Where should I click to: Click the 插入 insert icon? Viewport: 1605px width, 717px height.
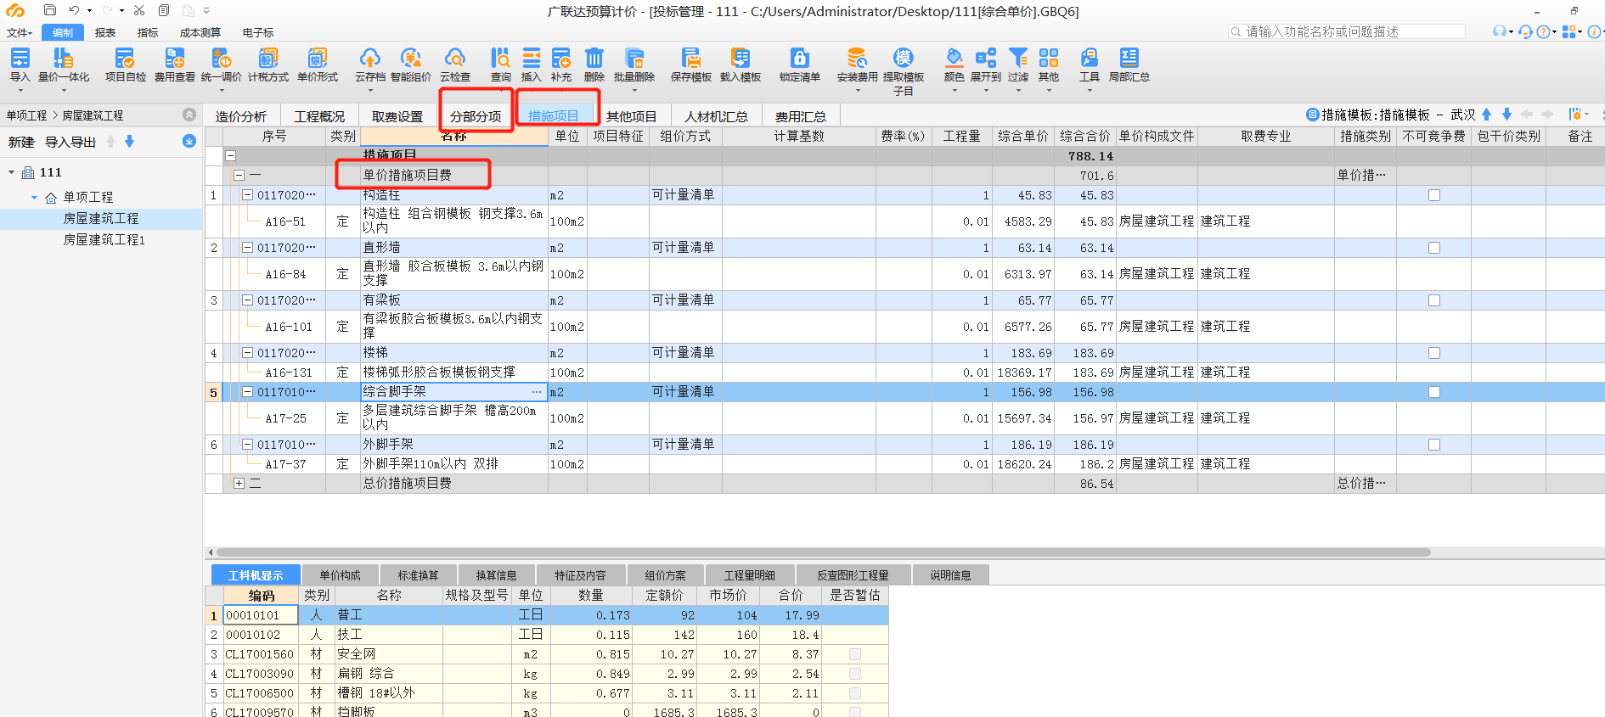[x=531, y=58]
